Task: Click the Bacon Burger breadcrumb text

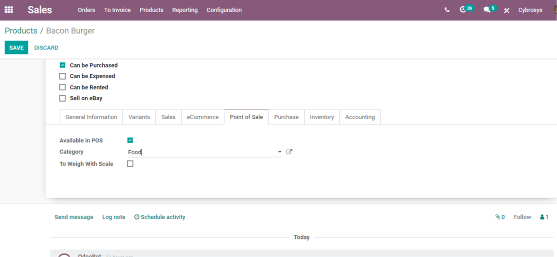Action: (x=70, y=31)
